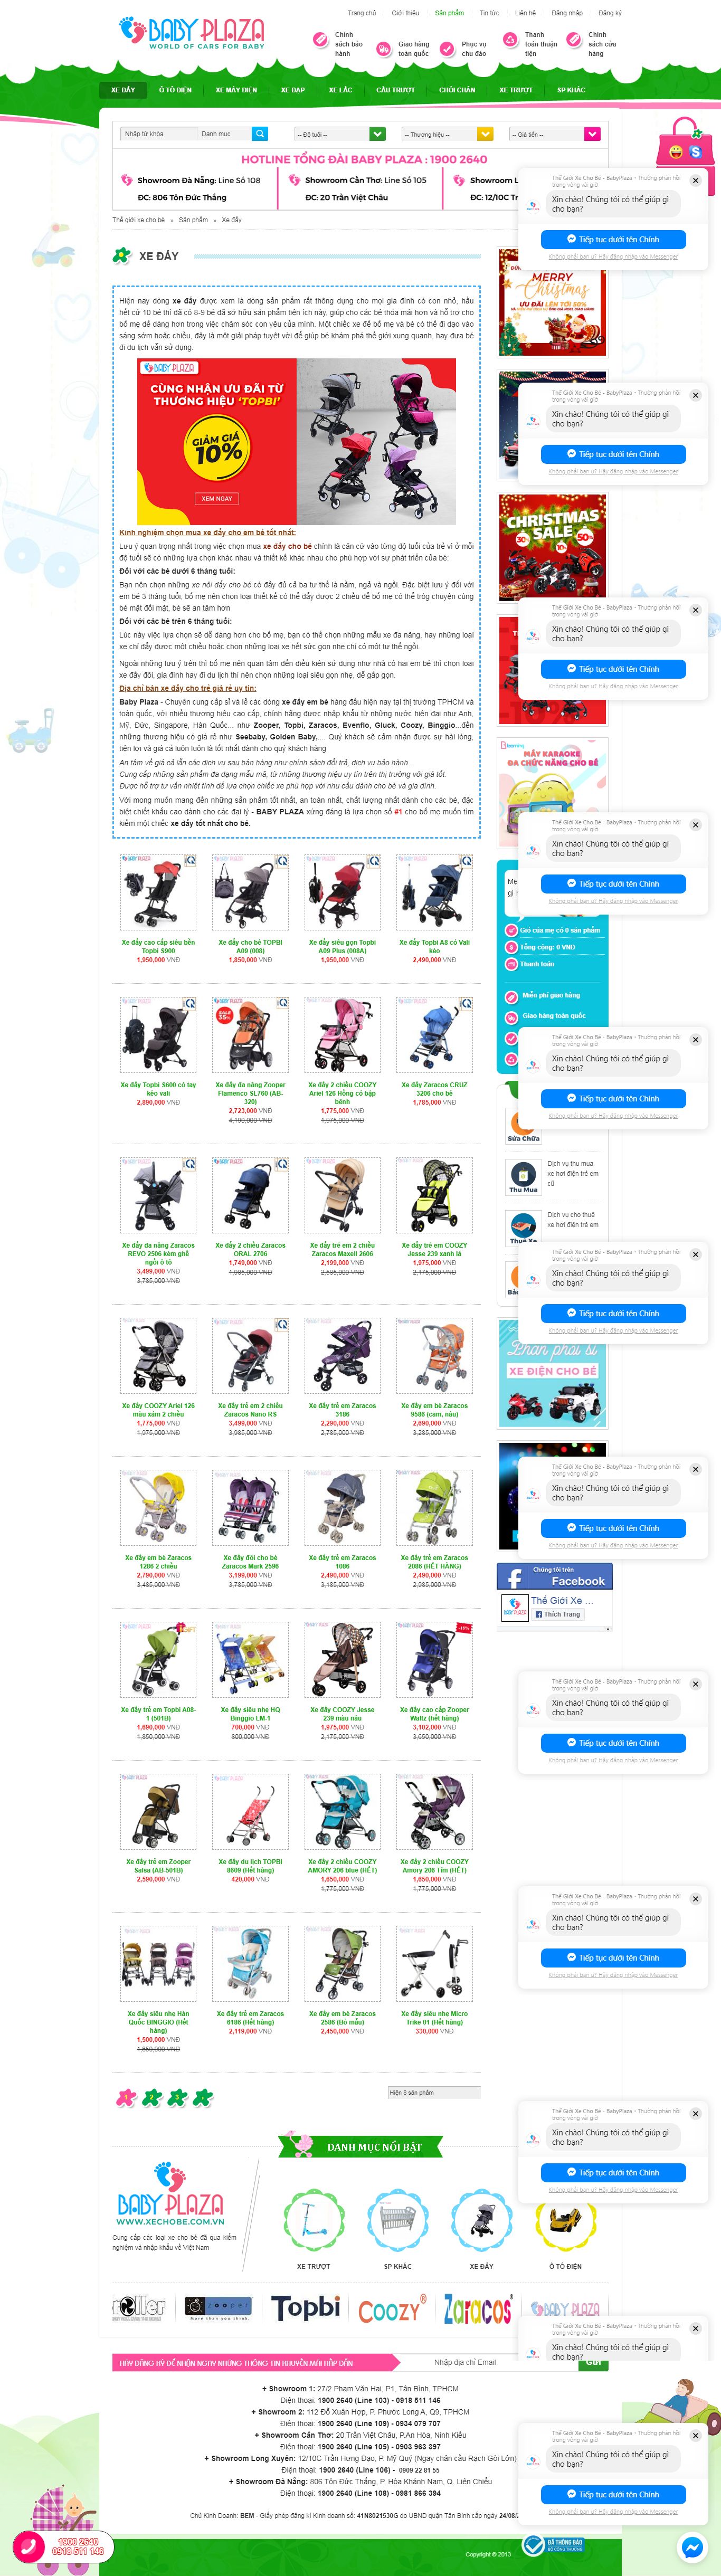
Task: Expand the Thương hiệu brand dropdown
Action: [447, 134]
